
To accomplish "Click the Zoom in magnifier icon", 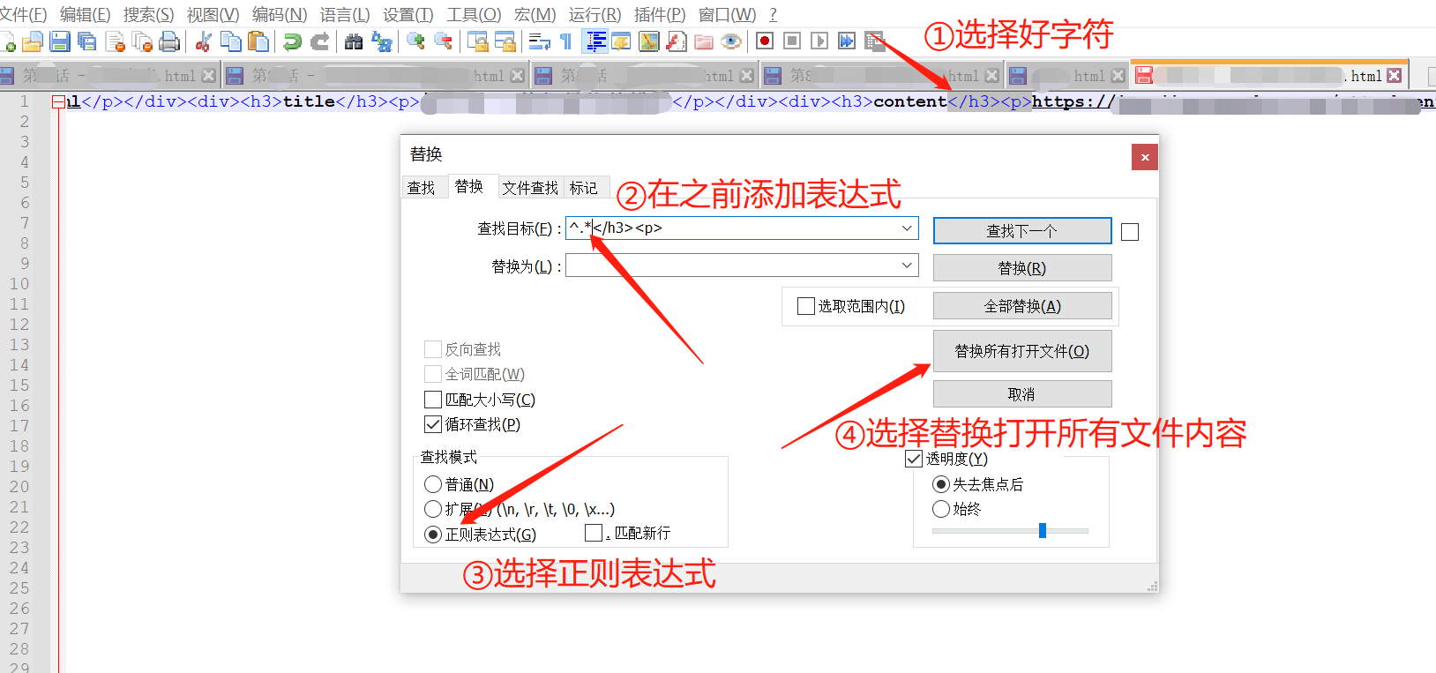I will pos(415,41).
